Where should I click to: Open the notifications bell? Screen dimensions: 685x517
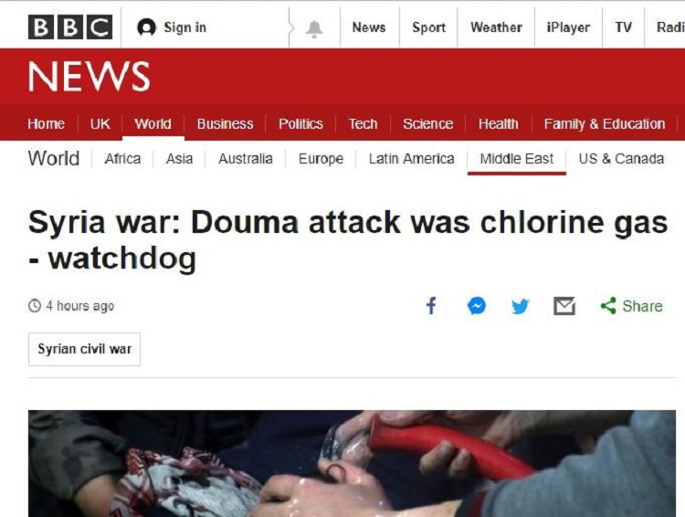click(x=313, y=29)
